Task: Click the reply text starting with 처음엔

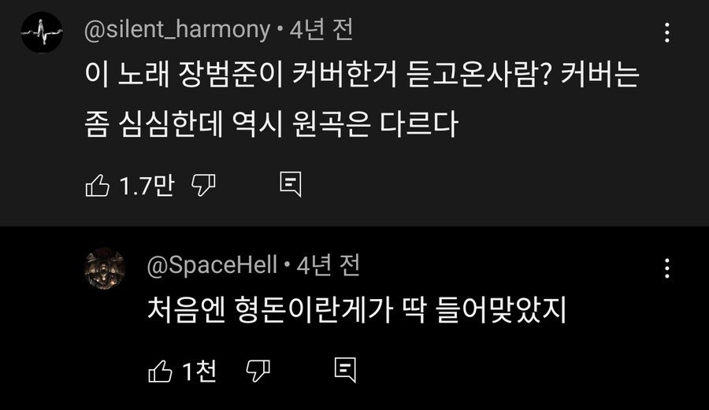Action: click(x=356, y=311)
